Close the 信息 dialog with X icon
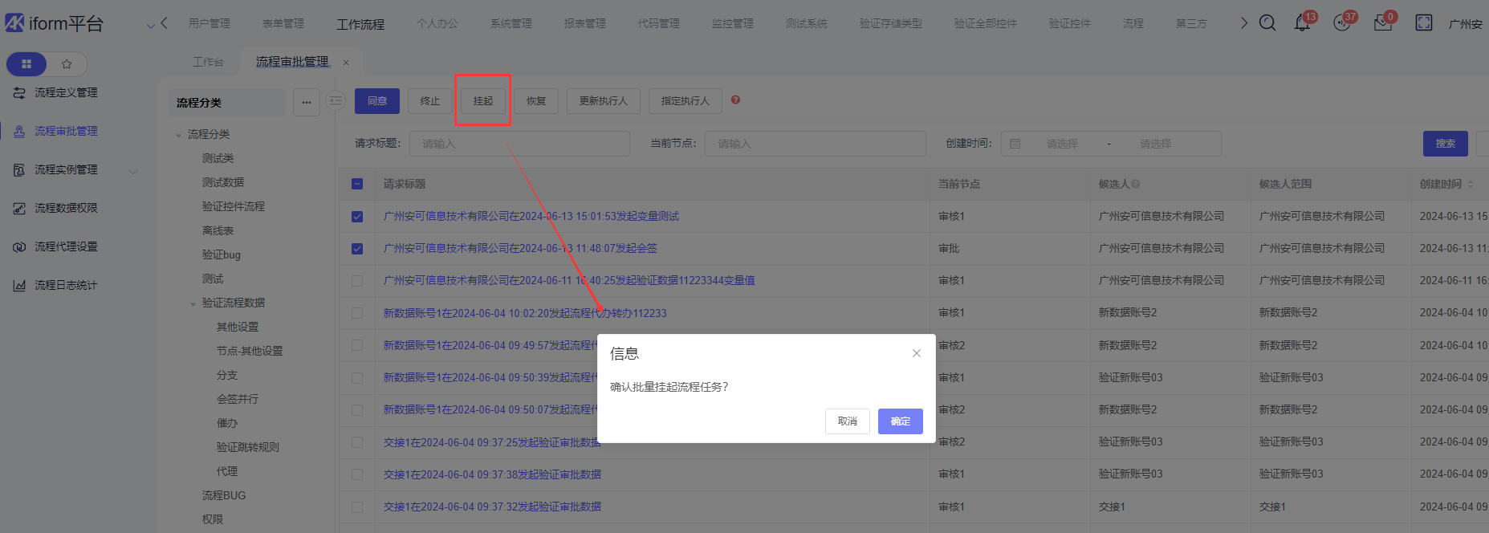 pyautogui.click(x=916, y=353)
